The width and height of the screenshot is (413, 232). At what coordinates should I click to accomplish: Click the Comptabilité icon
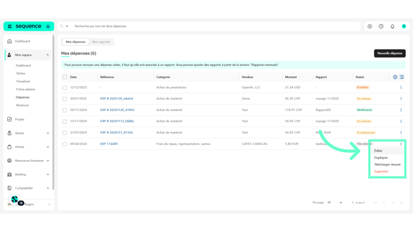pos(10,188)
